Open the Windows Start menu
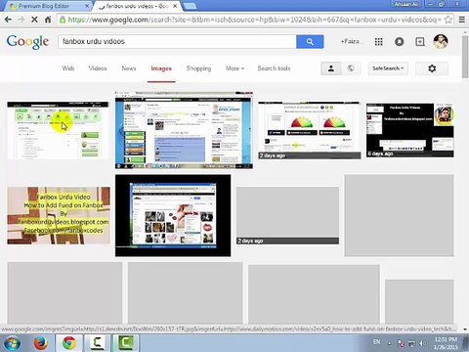The height and width of the screenshot is (352, 469). pyautogui.click(x=12, y=343)
